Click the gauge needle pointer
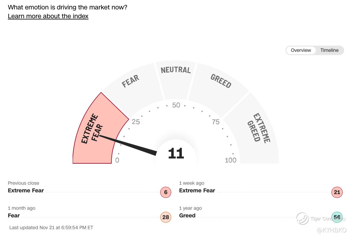Viewport: 353px width, 238px height. click(130, 145)
